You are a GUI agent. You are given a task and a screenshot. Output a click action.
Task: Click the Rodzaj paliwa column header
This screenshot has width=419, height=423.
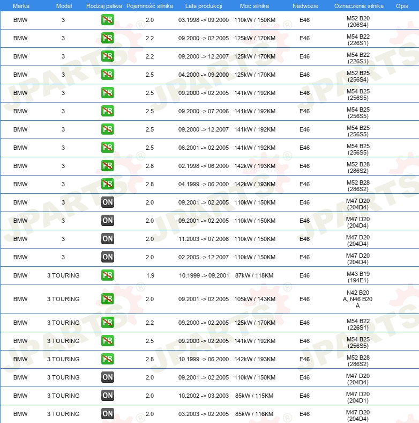[104, 6]
